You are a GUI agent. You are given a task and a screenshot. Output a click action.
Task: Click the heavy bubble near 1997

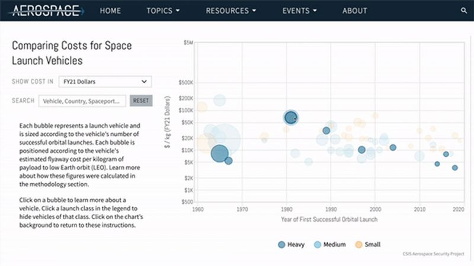click(x=361, y=150)
